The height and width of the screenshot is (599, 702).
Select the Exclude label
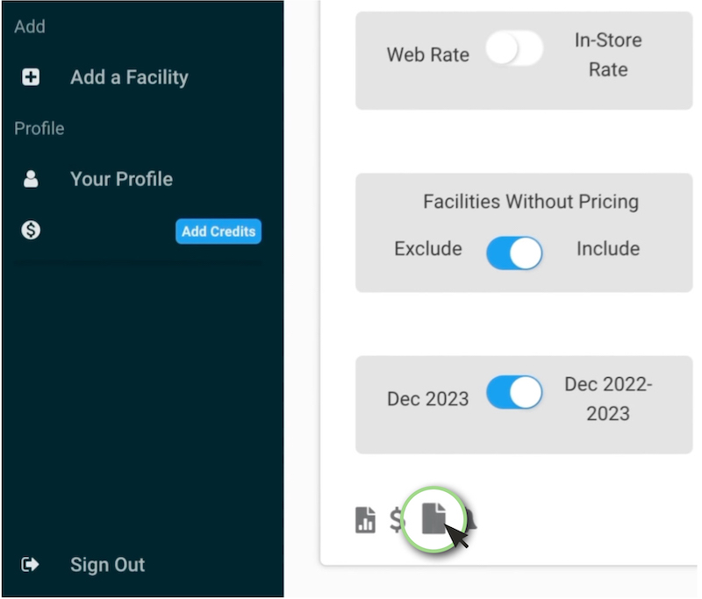tap(428, 248)
